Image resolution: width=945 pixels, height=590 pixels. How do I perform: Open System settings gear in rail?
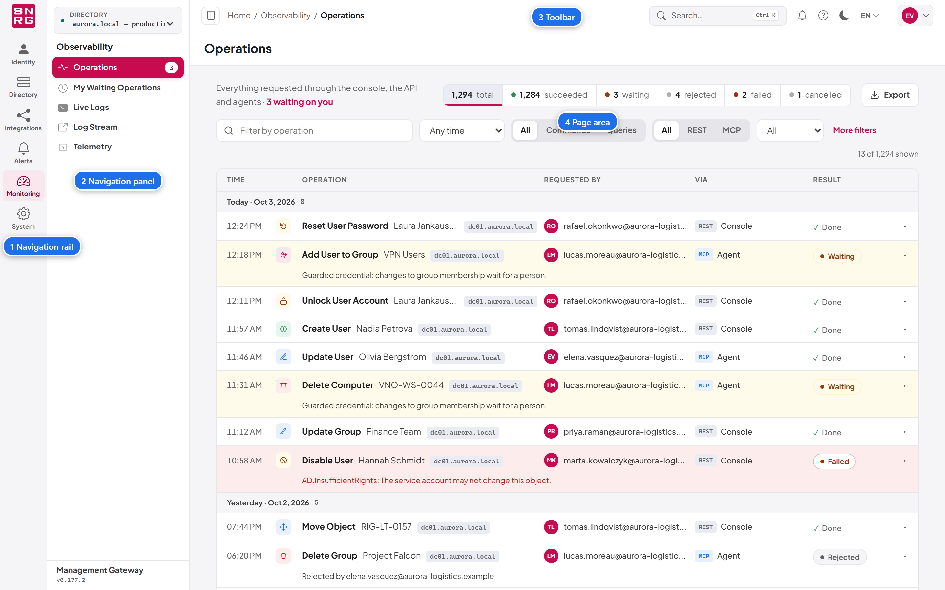pos(23,219)
